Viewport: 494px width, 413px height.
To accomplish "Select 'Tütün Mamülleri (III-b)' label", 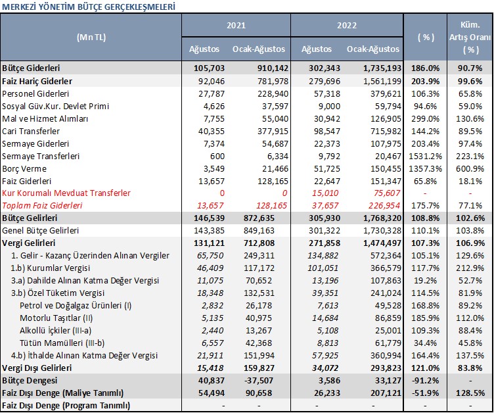I will (x=62, y=343).
